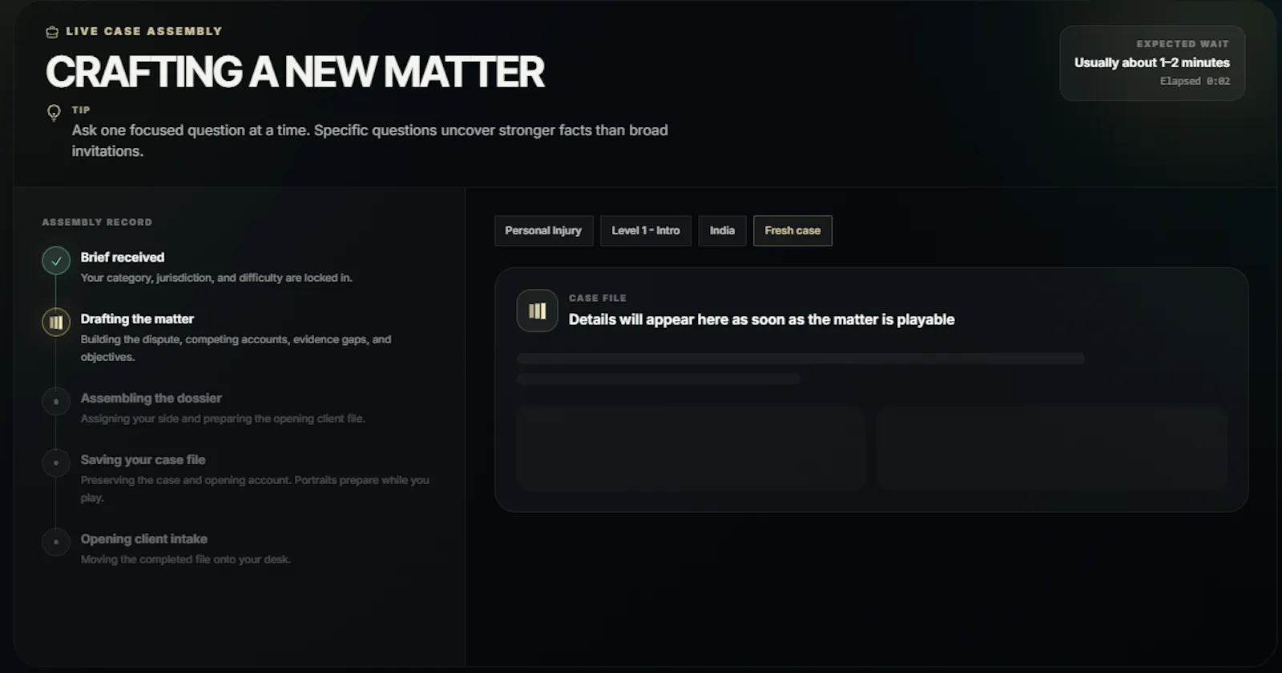Click the Brief received step title
Image resolution: width=1282 pixels, height=673 pixels.
(x=123, y=257)
